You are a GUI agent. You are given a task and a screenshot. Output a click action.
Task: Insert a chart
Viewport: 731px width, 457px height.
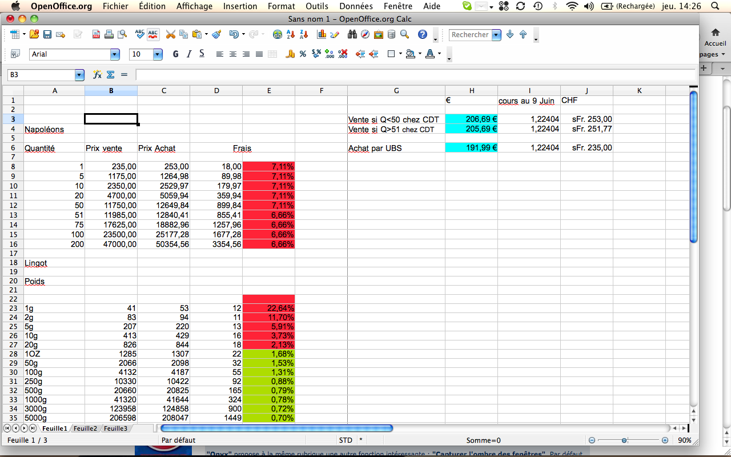point(322,35)
